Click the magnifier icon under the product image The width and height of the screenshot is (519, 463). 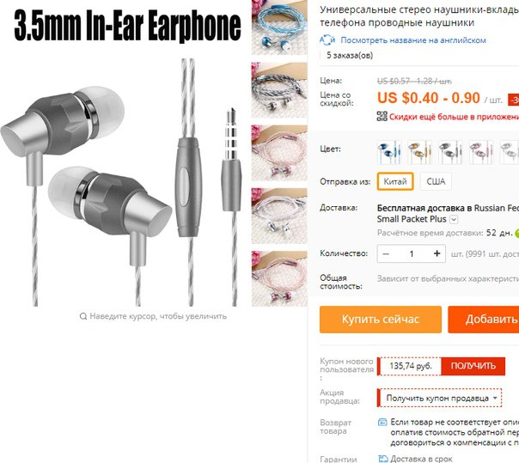click(83, 316)
